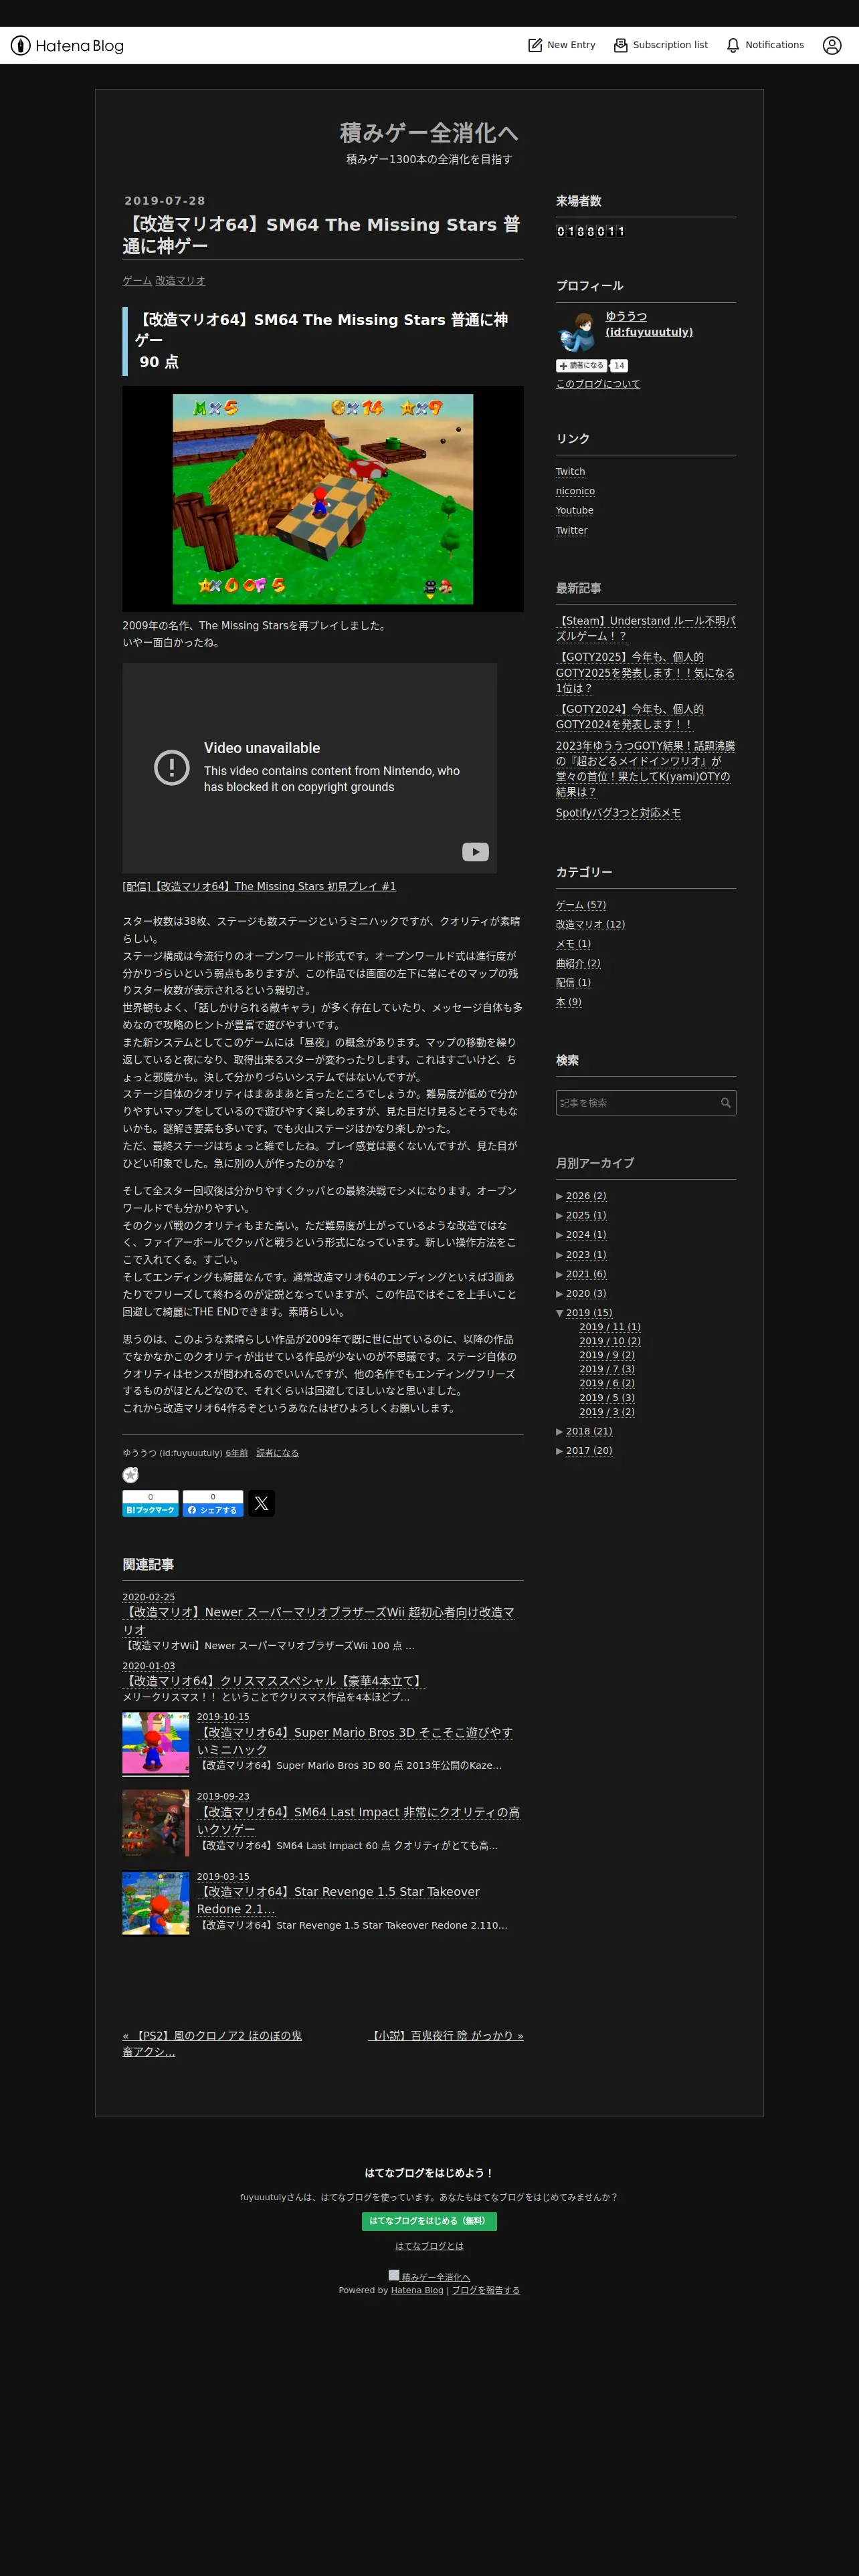The image size is (859, 2576).
Task: Open the stream link The Missing Stars 初見プレイ #1
Action: 259,887
